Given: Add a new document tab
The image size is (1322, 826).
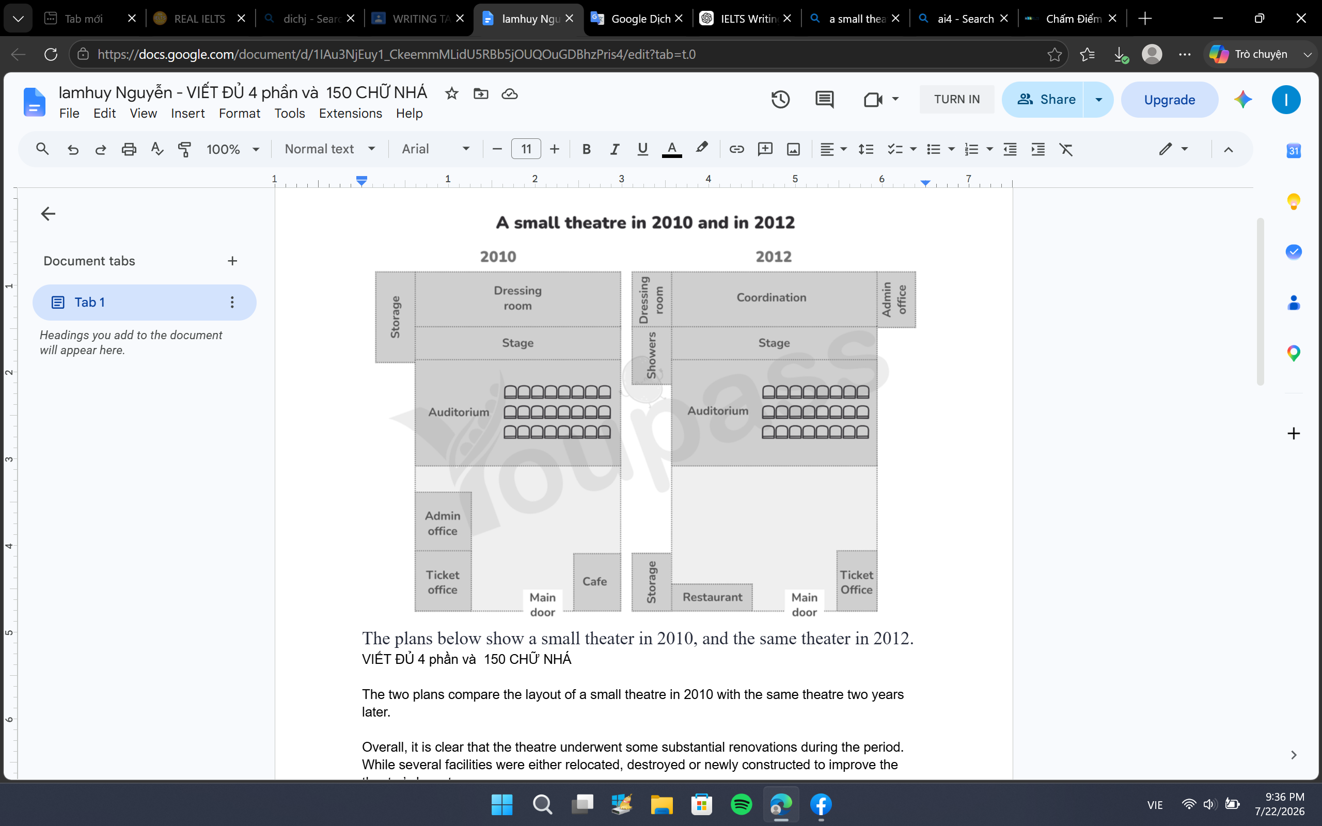Looking at the screenshot, I should click(232, 261).
